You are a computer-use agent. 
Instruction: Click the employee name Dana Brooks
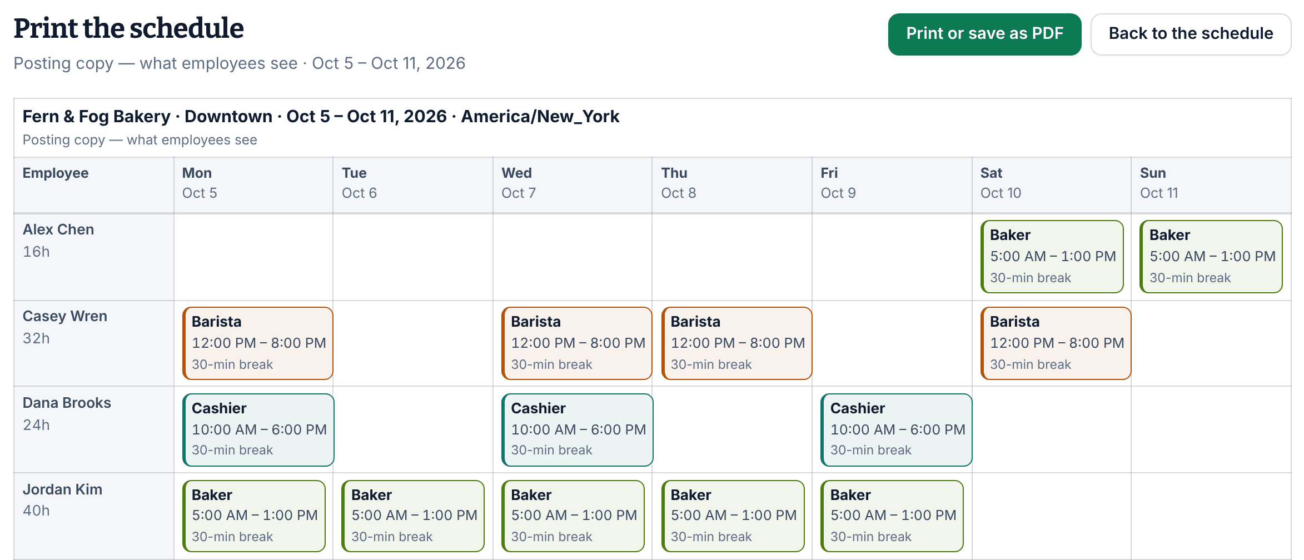tap(67, 403)
